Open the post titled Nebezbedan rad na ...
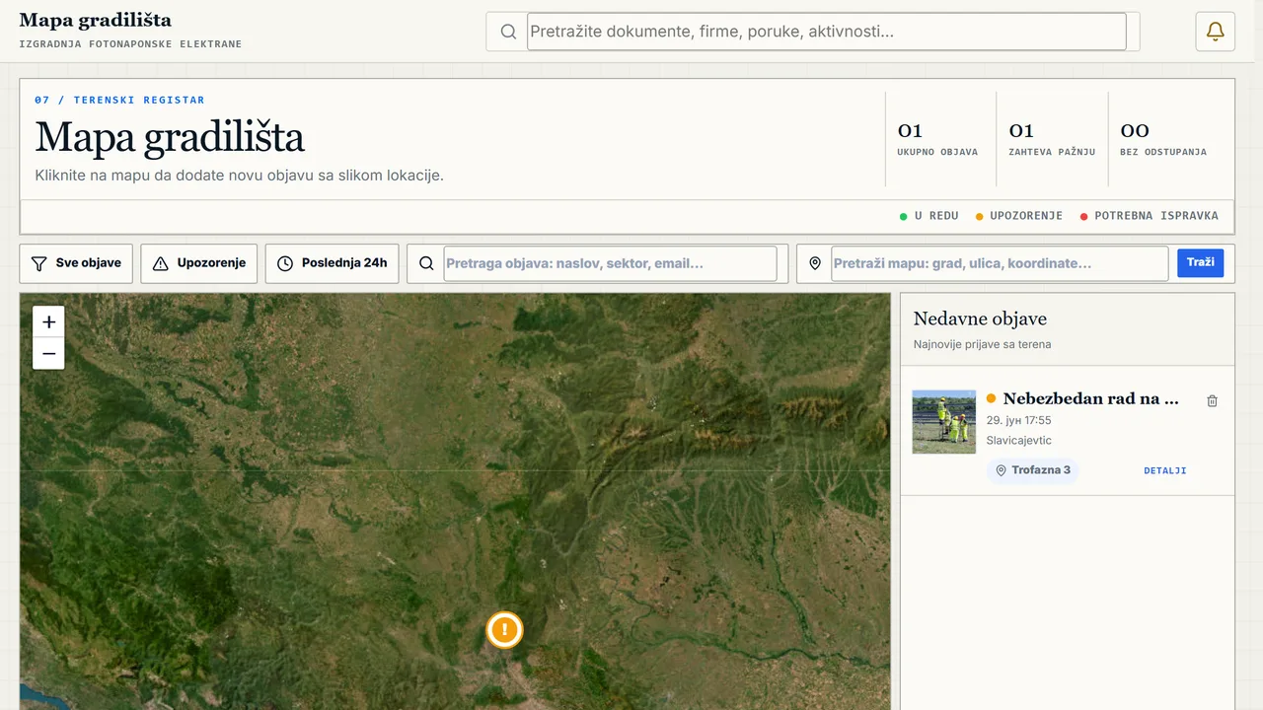 tap(1090, 398)
